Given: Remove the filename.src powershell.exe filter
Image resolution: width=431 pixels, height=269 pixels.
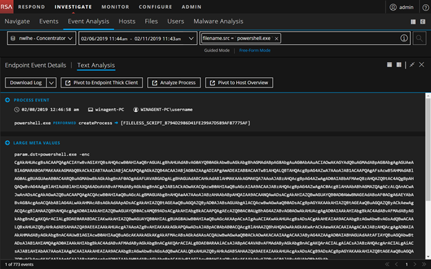Looking at the screenshot, I should point(276,39).
